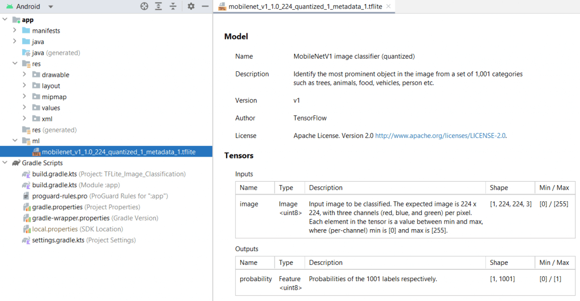Open the project view settings gear

point(191,6)
